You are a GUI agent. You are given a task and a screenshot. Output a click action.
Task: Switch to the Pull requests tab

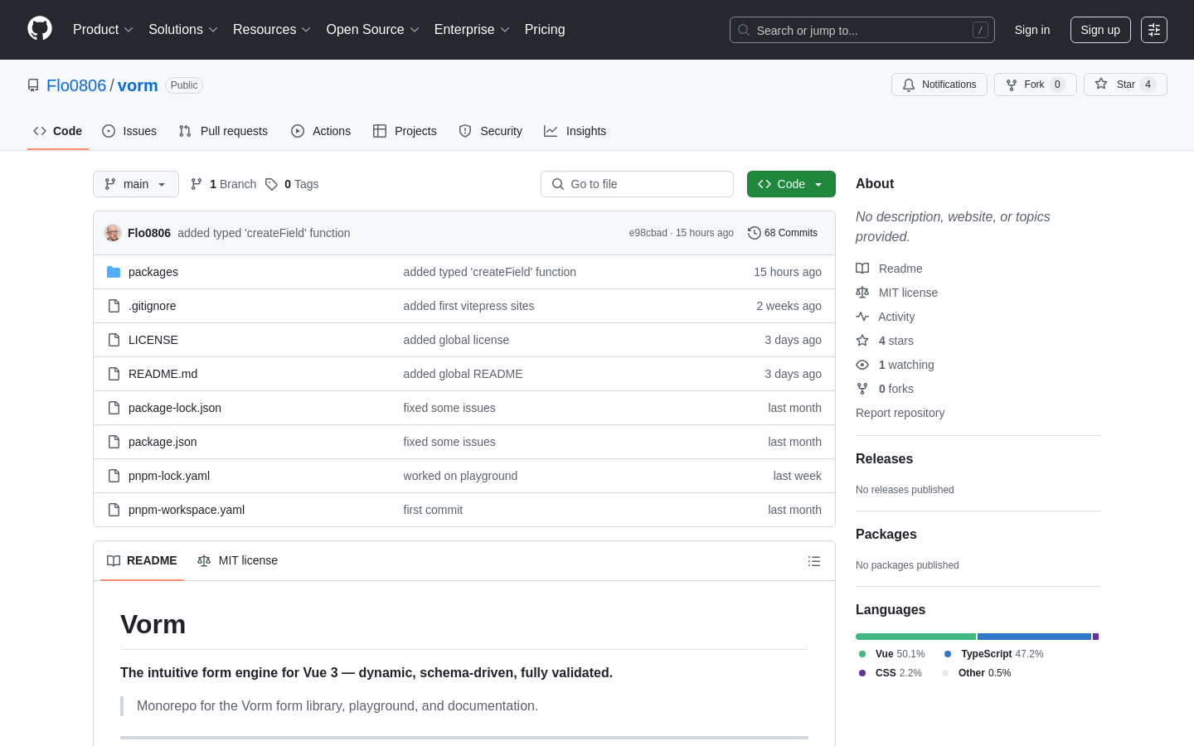point(223,131)
